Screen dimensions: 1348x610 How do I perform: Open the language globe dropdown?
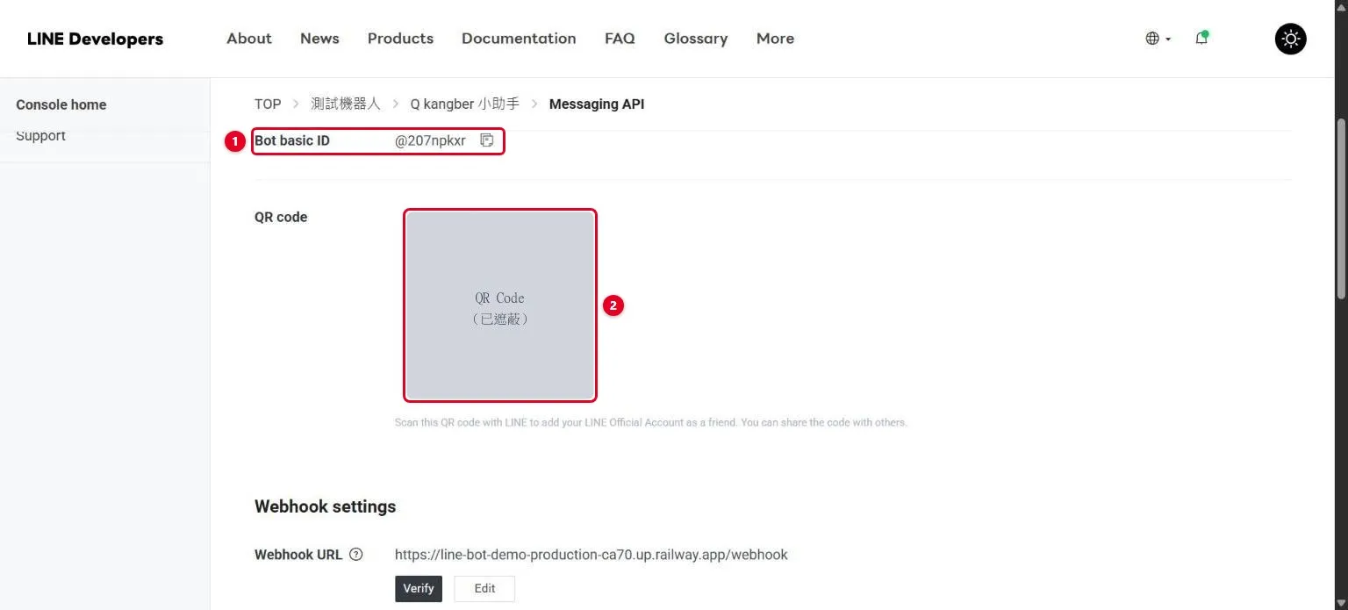1158,39
